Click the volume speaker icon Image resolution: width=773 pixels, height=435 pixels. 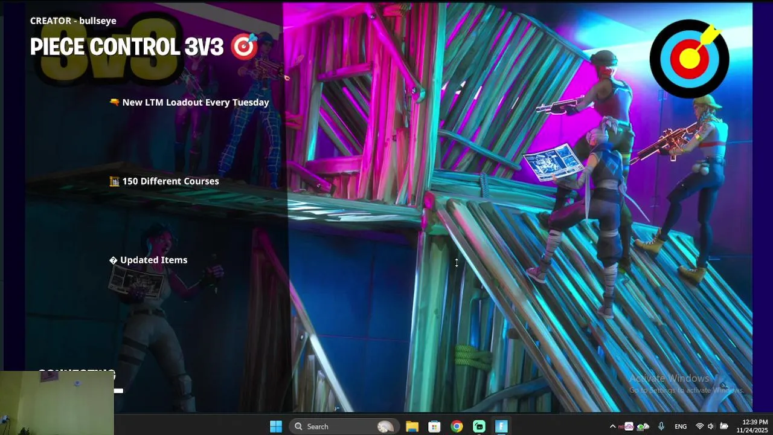[x=711, y=427]
